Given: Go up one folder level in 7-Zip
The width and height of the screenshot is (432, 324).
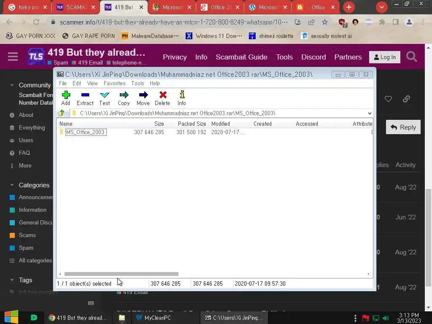Looking at the screenshot, I should coord(61,113).
